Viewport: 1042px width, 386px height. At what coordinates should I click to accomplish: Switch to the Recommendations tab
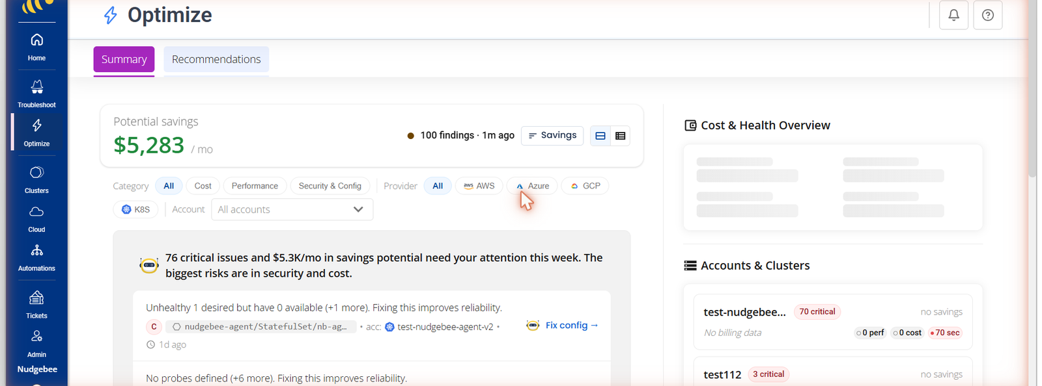(216, 59)
